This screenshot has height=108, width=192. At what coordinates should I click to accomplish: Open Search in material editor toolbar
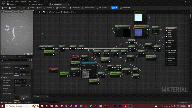31,8
